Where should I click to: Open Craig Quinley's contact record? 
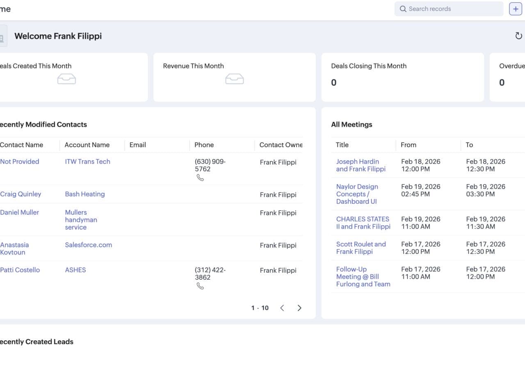[x=20, y=194]
